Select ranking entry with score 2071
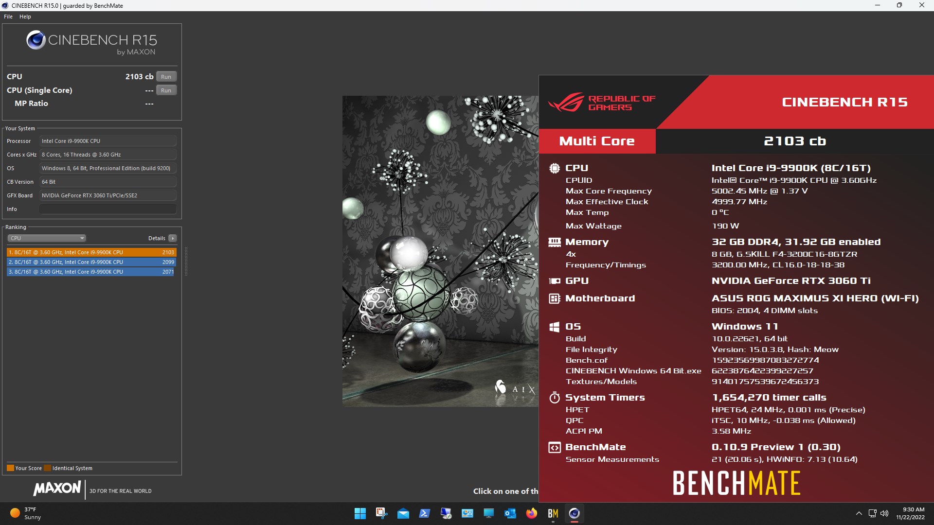The height and width of the screenshot is (525, 934). (x=91, y=272)
